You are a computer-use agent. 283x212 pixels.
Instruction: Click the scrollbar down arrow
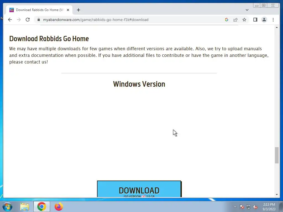tap(277, 195)
